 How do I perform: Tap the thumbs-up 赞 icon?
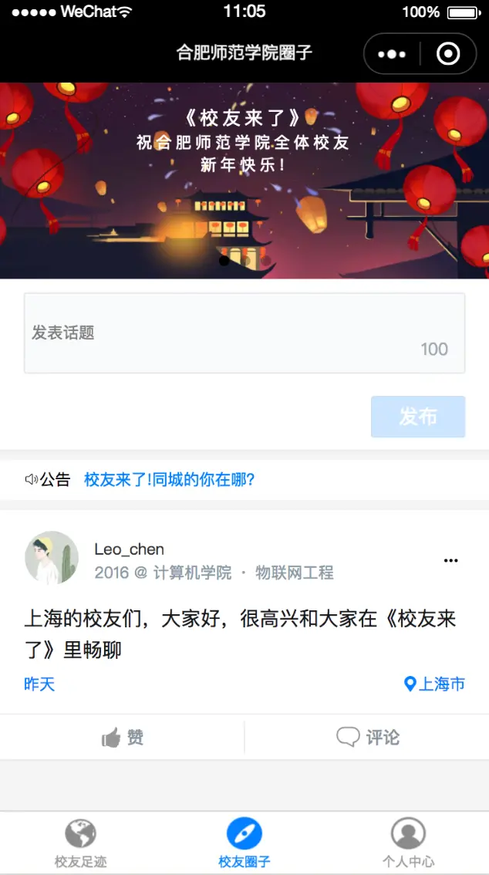coord(111,738)
